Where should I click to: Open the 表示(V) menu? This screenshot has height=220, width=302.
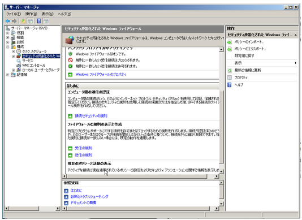48,14
